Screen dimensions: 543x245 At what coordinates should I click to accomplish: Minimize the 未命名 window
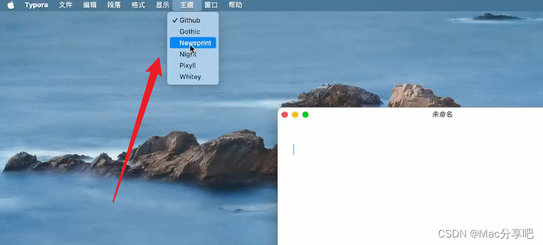tap(295, 115)
